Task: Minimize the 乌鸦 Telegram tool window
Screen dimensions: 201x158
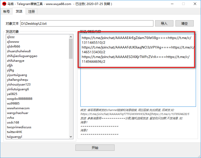Action: coord(172,4)
